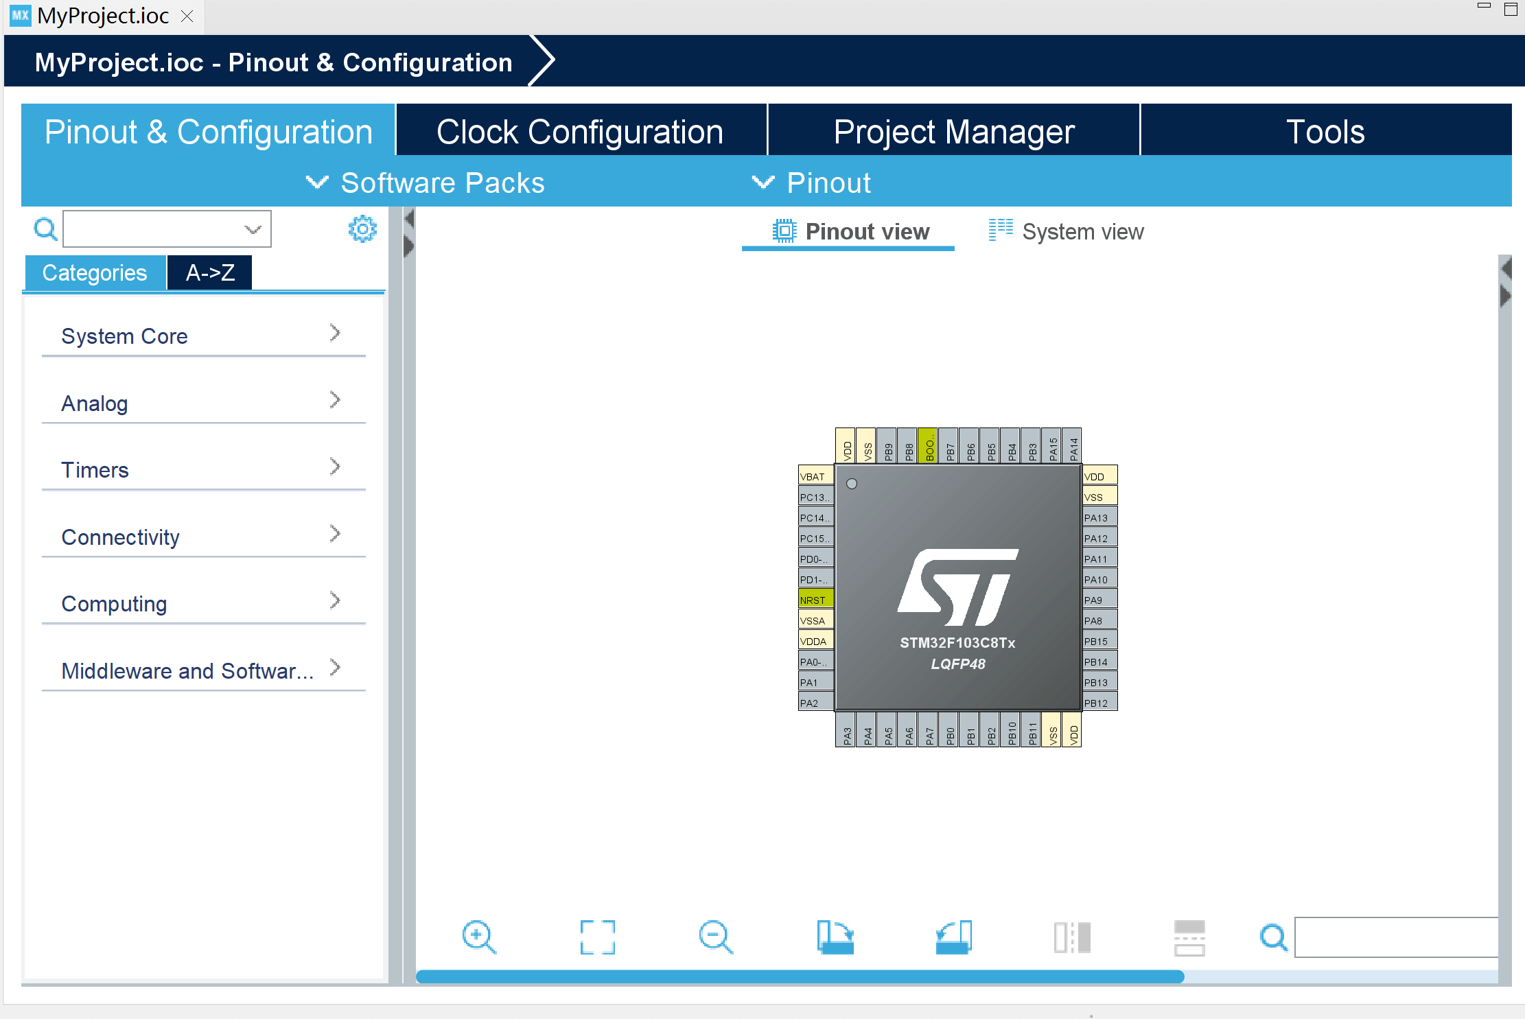Select the PC13 pin on the chip
The height and width of the screenshot is (1019, 1525).
(816, 497)
